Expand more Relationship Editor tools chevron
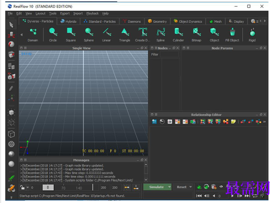Viewport: 279px width, 203px height. click(265, 122)
